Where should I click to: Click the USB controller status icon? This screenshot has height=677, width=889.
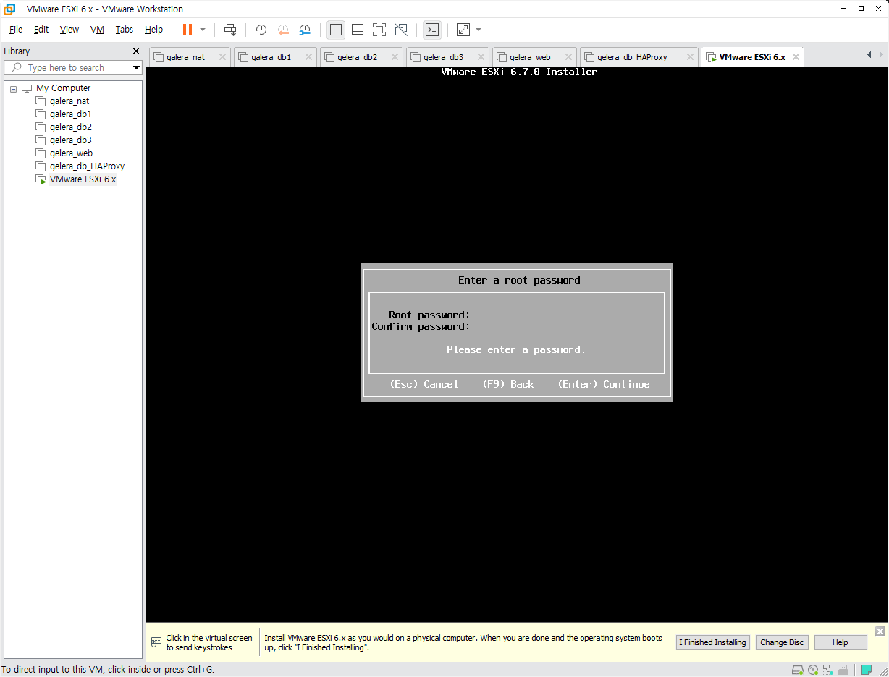(x=844, y=670)
